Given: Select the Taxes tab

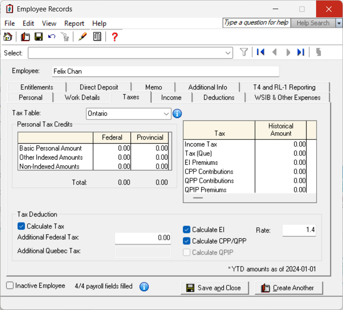Looking at the screenshot, I should coord(131,97).
